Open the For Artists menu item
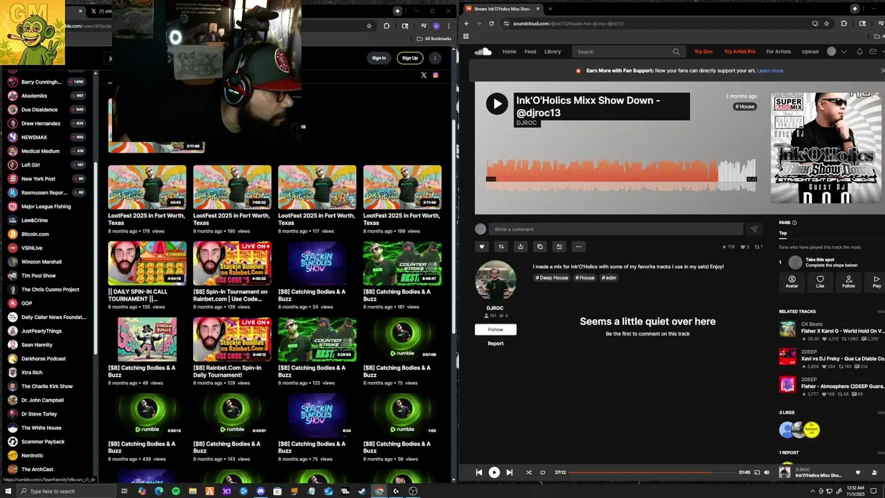The width and height of the screenshot is (885, 498). pos(779,51)
